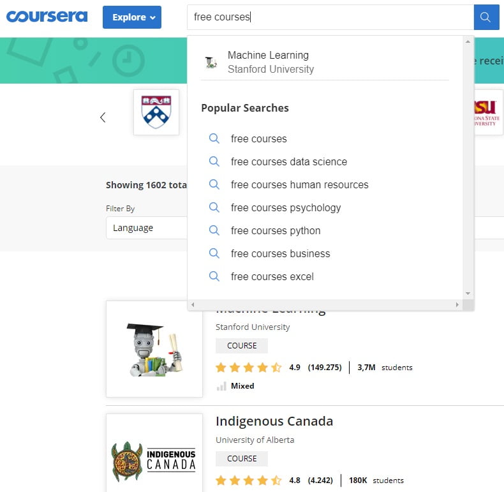Click COURSE badge under Stanford University

242,346
